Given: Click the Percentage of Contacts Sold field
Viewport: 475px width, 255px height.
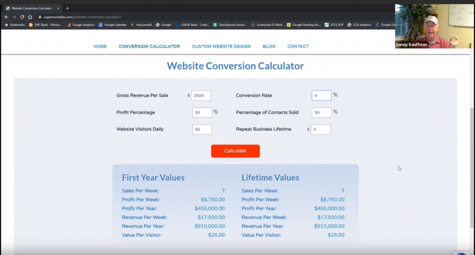Looking at the screenshot, I should [x=322, y=112].
